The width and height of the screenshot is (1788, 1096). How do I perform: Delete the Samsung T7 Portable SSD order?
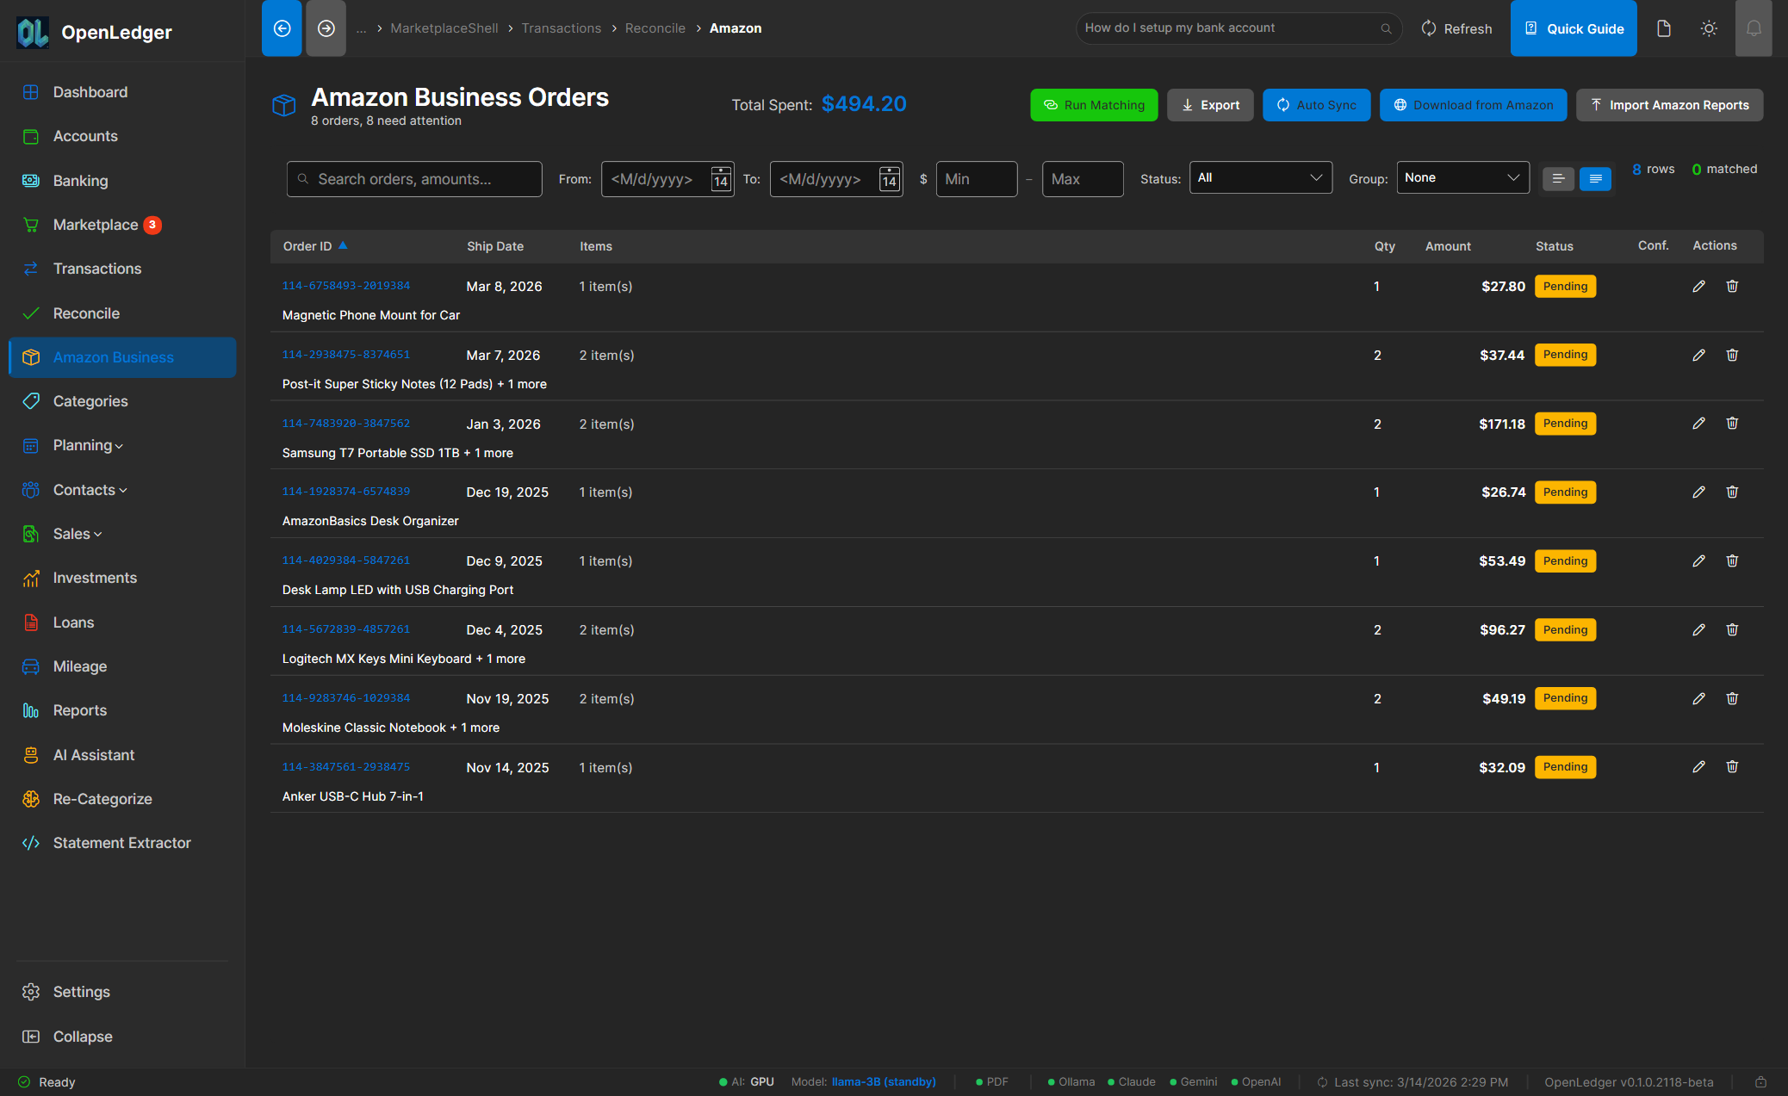coord(1732,423)
